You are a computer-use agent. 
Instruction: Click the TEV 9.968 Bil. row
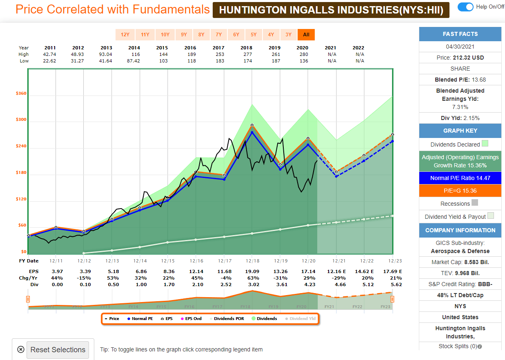(460, 273)
